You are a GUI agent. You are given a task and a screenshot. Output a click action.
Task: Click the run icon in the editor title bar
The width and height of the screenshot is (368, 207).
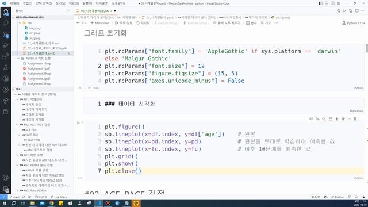(x=344, y=11)
